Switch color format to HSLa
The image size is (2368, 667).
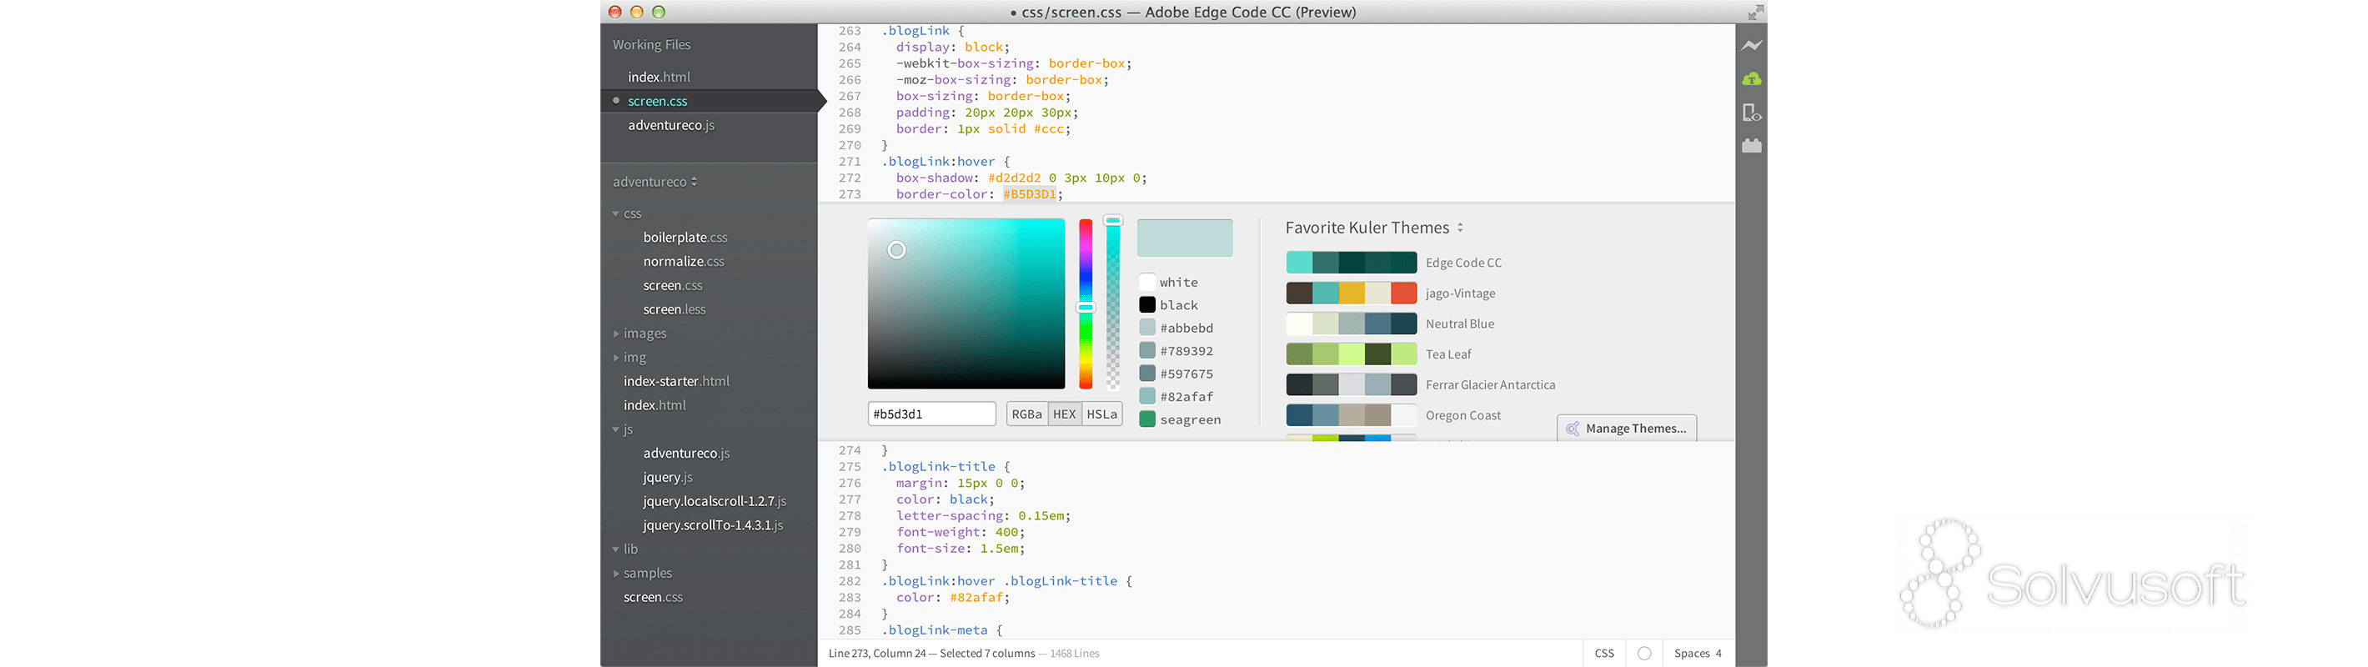(x=1102, y=414)
